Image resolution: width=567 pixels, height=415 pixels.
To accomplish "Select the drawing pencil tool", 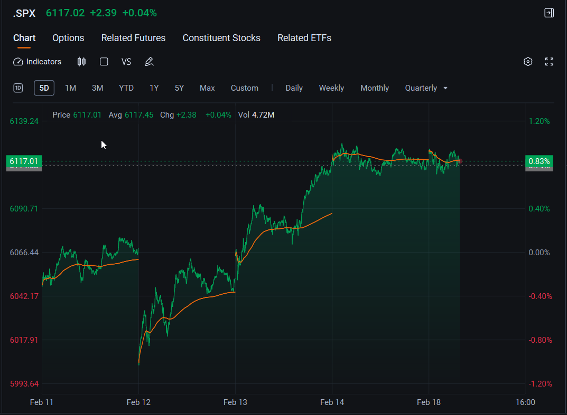I will pyautogui.click(x=150, y=62).
